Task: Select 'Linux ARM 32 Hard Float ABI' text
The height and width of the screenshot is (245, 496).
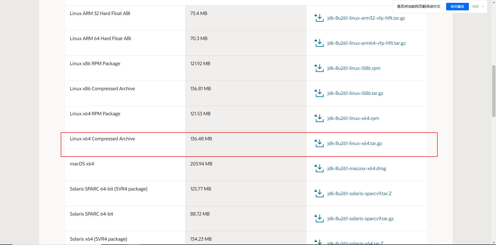Action: click(100, 13)
